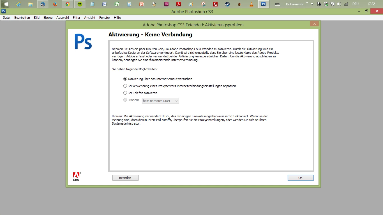This screenshot has height=215, width=383.
Task: Switch to Spotify in the taskbar
Action: [80, 4]
